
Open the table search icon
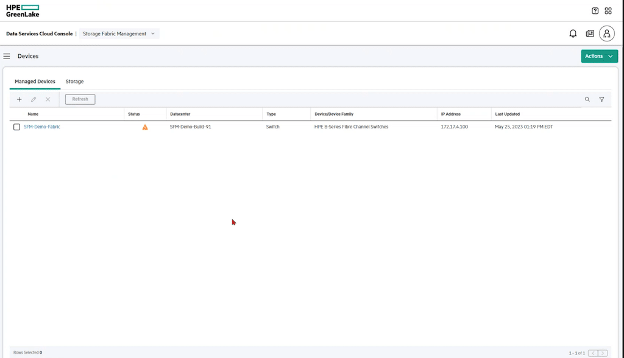(587, 99)
